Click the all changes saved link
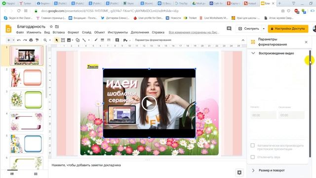The height and width of the screenshot is (178, 316). tap(194, 32)
